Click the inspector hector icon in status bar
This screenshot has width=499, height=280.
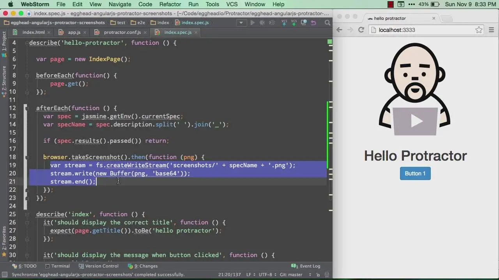(x=327, y=275)
